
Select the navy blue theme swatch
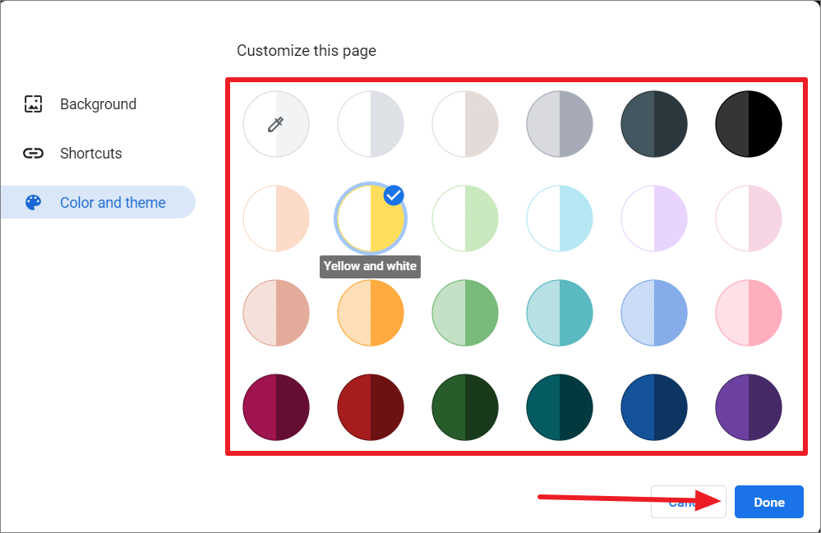click(x=654, y=407)
